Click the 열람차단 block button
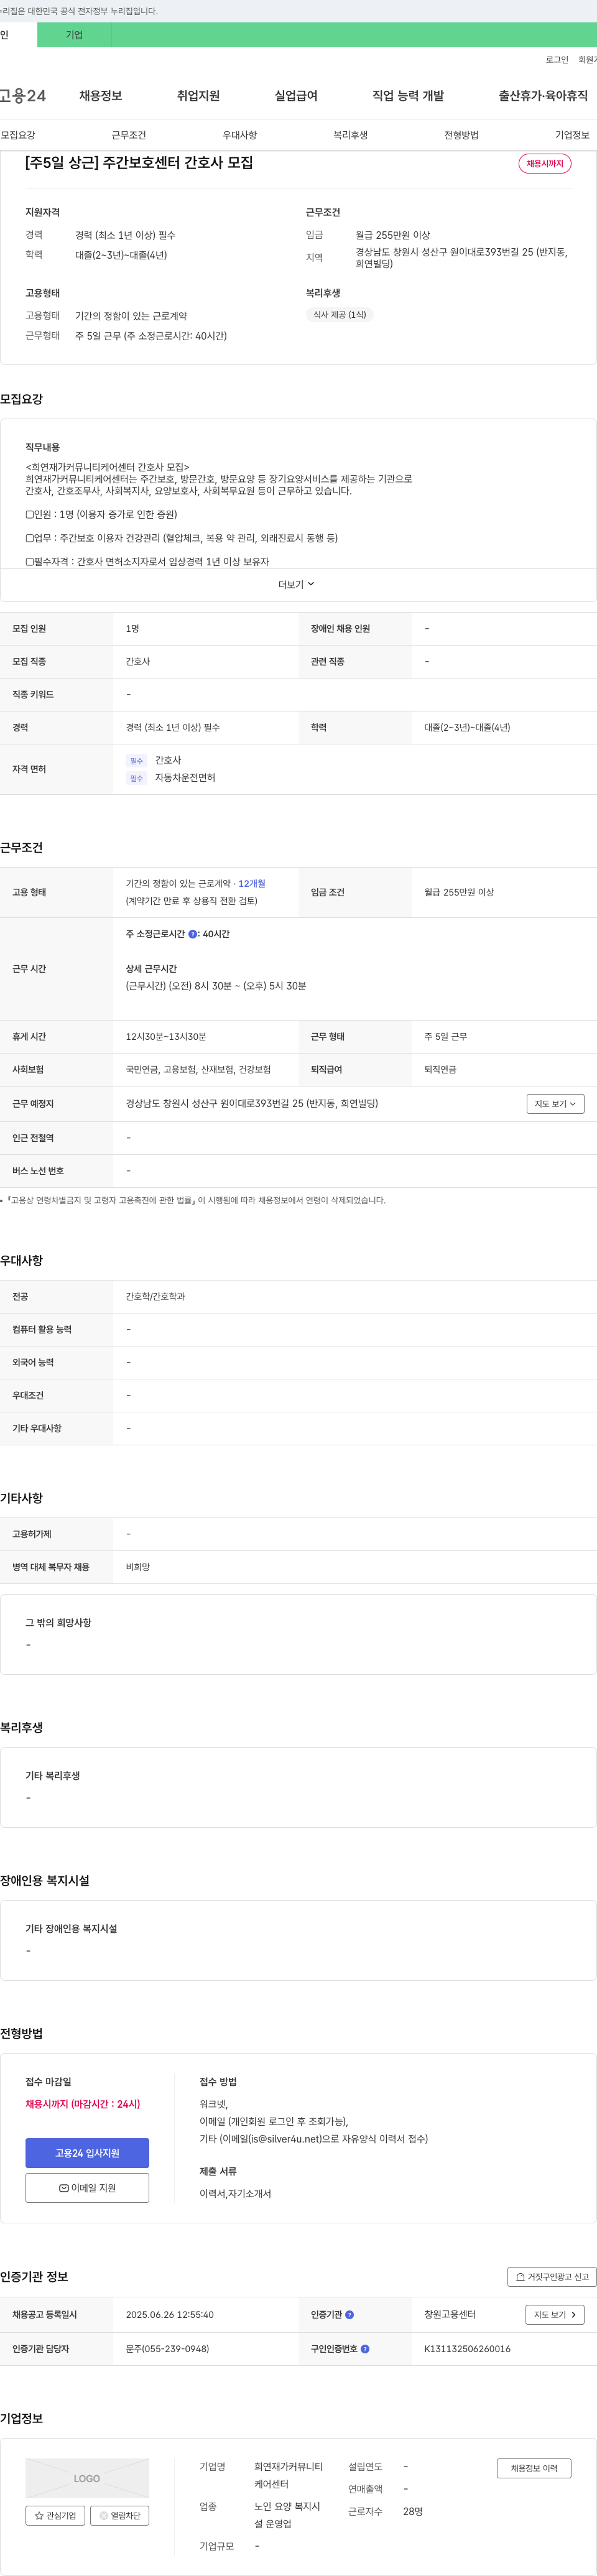597x2576 pixels. [x=120, y=2516]
